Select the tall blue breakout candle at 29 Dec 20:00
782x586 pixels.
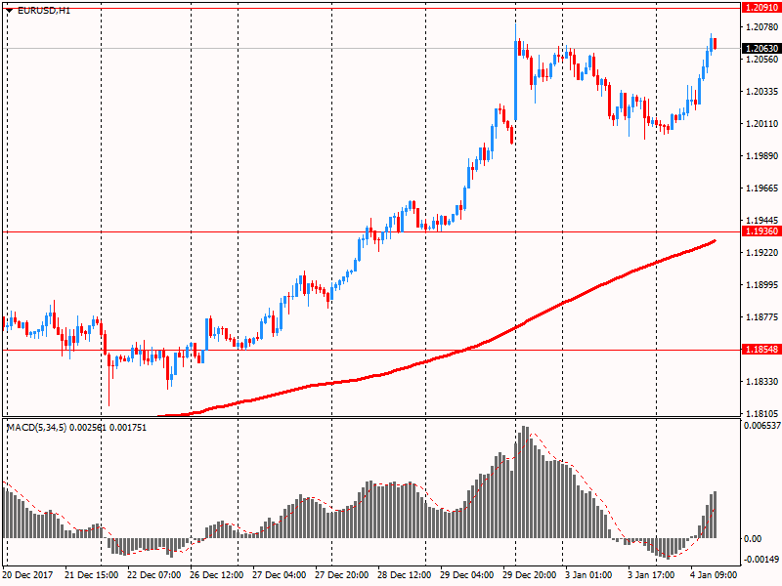point(516,80)
